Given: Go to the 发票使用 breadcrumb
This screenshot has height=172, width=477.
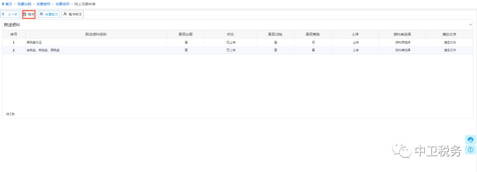Looking at the screenshot, I should tap(43, 4).
